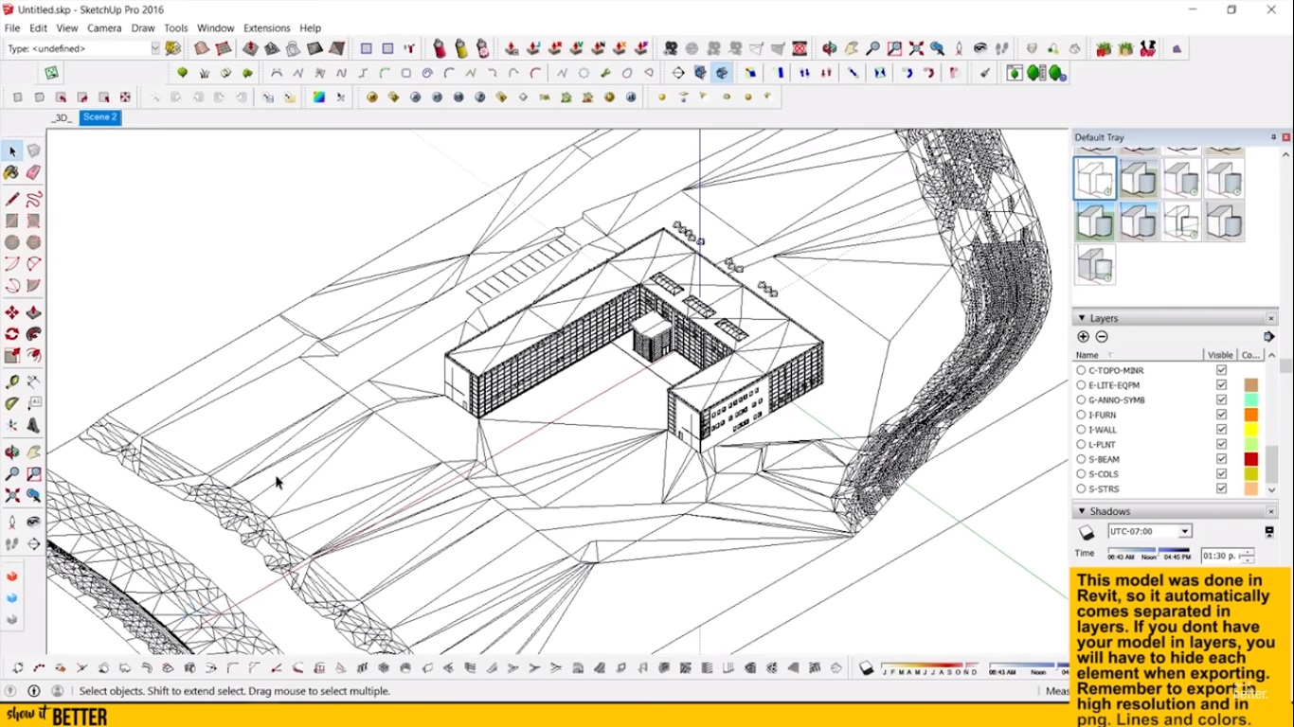Toggle visibility of the I-WALL layer
This screenshot has width=1294, height=727.
click(x=1220, y=429)
